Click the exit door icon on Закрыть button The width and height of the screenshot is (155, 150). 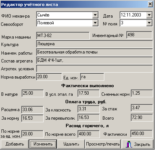[x=129, y=144]
